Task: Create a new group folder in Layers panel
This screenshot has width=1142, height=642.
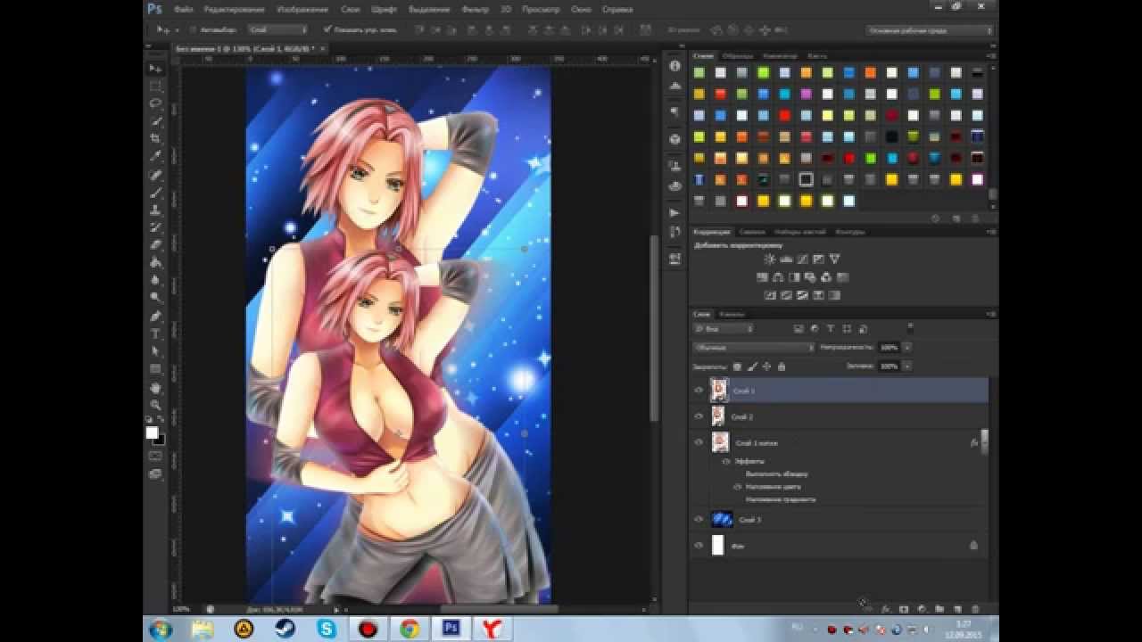Action: tap(939, 609)
